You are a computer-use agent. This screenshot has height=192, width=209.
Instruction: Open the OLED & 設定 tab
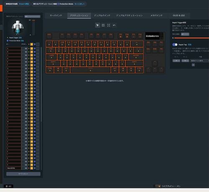[179, 15]
